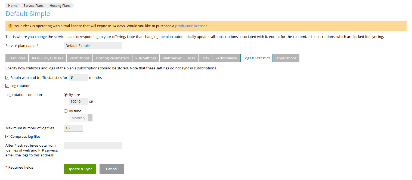Focus the log rotation size KB field
The height and width of the screenshot is (180, 412).
coord(78,102)
